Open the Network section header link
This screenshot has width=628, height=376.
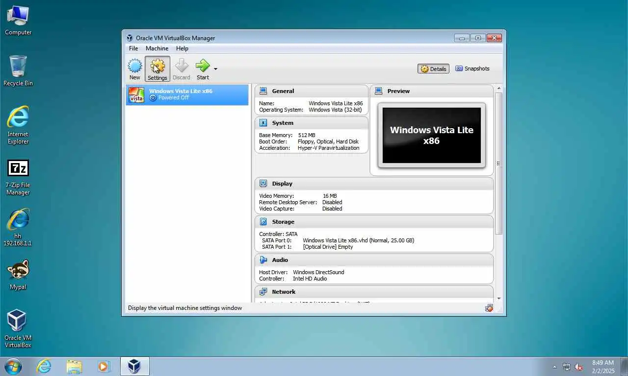(x=284, y=292)
